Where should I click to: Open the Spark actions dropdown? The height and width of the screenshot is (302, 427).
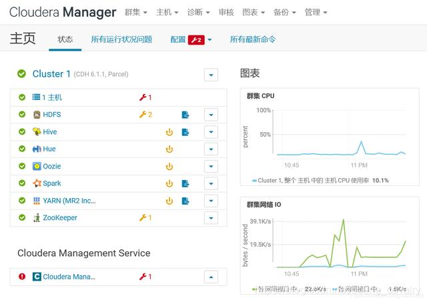211,183
